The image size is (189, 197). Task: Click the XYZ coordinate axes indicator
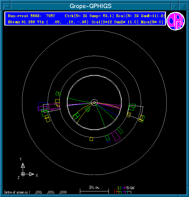[x=25, y=171]
